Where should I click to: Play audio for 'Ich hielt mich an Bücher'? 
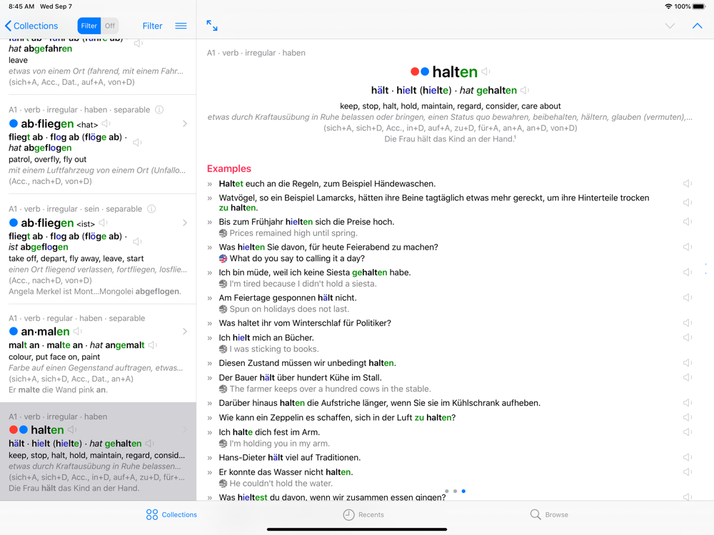coord(687,337)
